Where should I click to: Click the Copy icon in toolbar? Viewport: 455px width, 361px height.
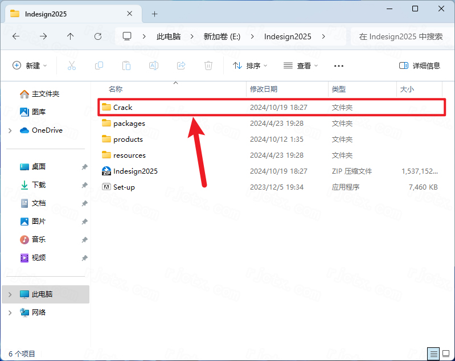[99, 65]
